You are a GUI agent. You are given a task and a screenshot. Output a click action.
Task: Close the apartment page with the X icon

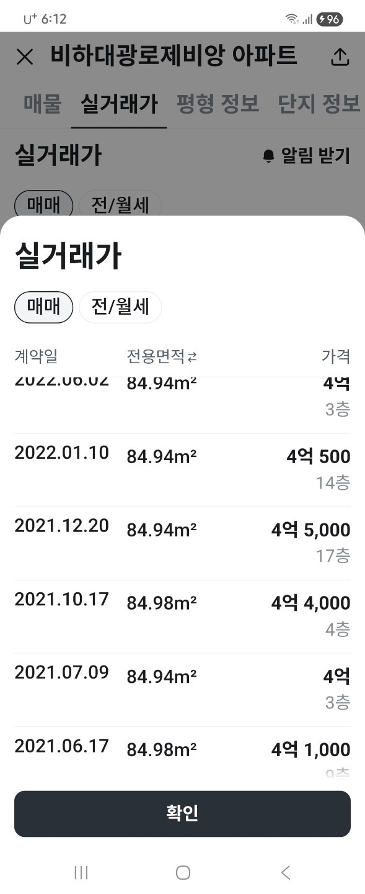pos(25,57)
